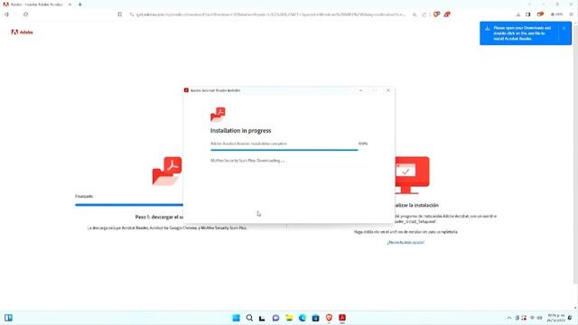The height and width of the screenshot is (325, 578).
Task: Launch Microsoft Edge from the taskbar
Action: 303,318
